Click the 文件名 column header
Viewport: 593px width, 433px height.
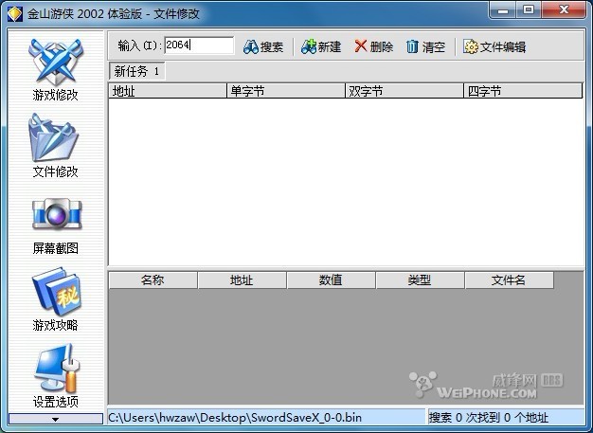[510, 280]
